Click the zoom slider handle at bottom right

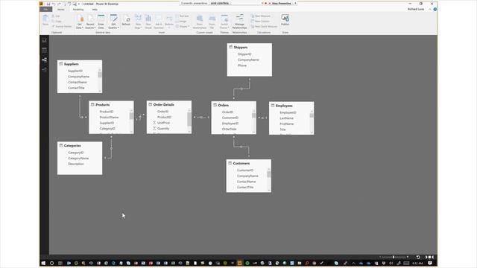click(394, 257)
